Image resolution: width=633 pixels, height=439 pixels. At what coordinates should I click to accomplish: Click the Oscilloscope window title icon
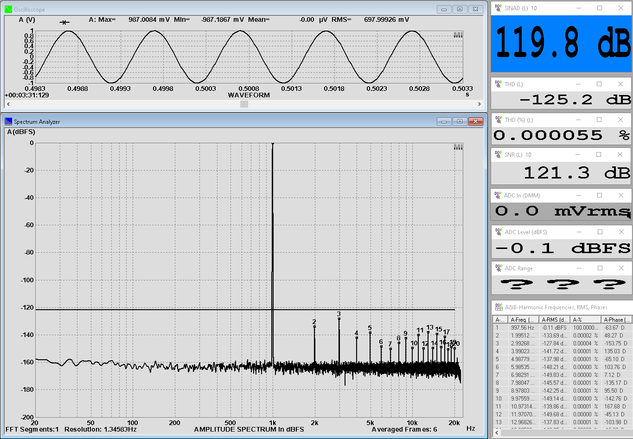point(8,9)
